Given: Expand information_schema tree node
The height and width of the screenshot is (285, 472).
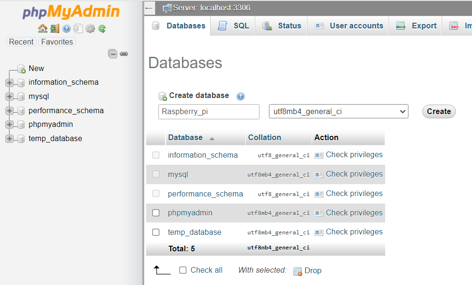Looking at the screenshot, I should click(x=9, y=82).
